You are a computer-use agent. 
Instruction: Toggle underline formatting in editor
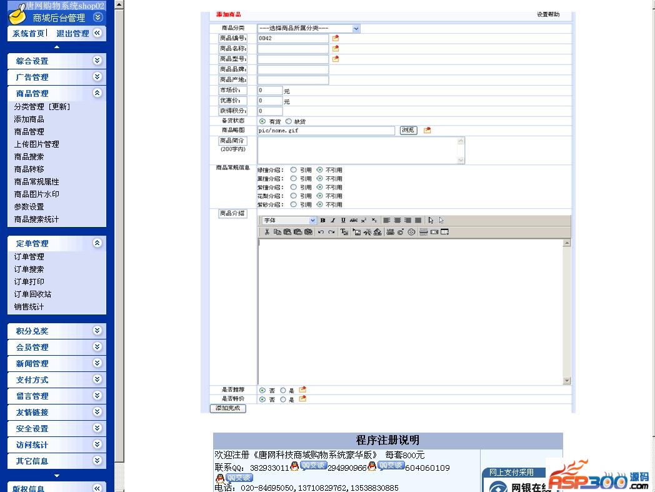(x=343, y=220)
